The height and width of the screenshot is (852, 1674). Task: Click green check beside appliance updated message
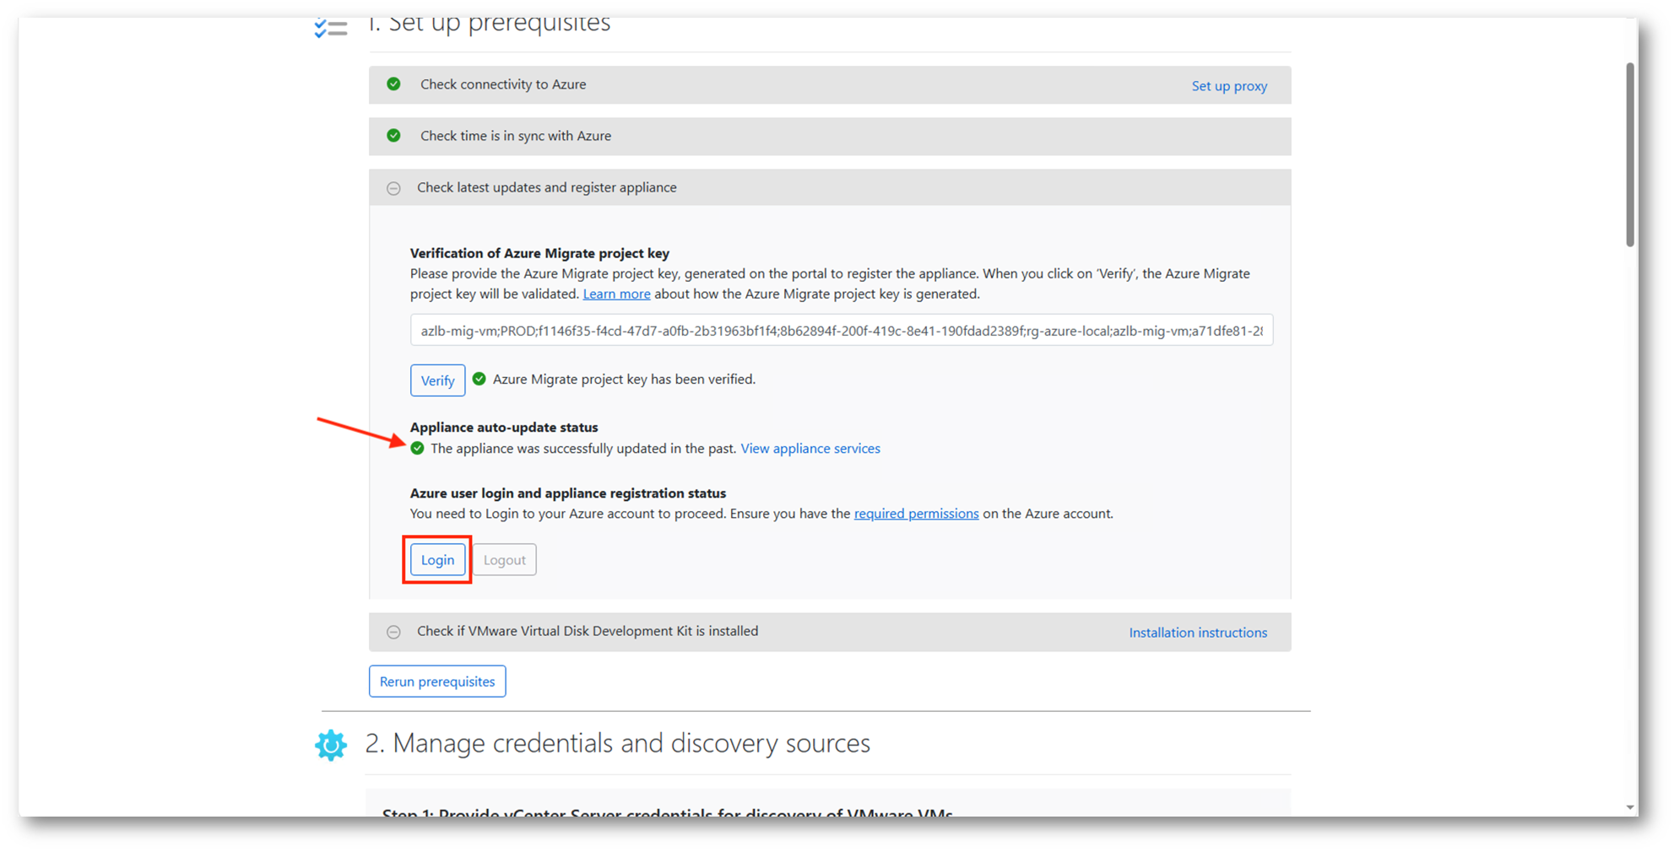(418, 449)
